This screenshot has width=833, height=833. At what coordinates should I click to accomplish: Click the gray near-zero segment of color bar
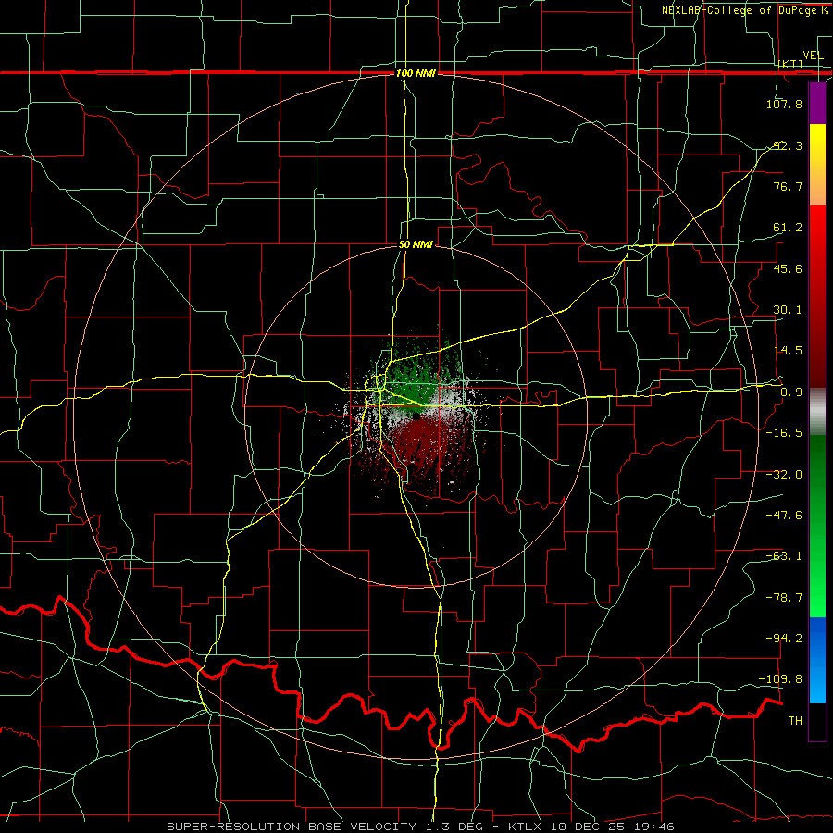click(817, 412)
